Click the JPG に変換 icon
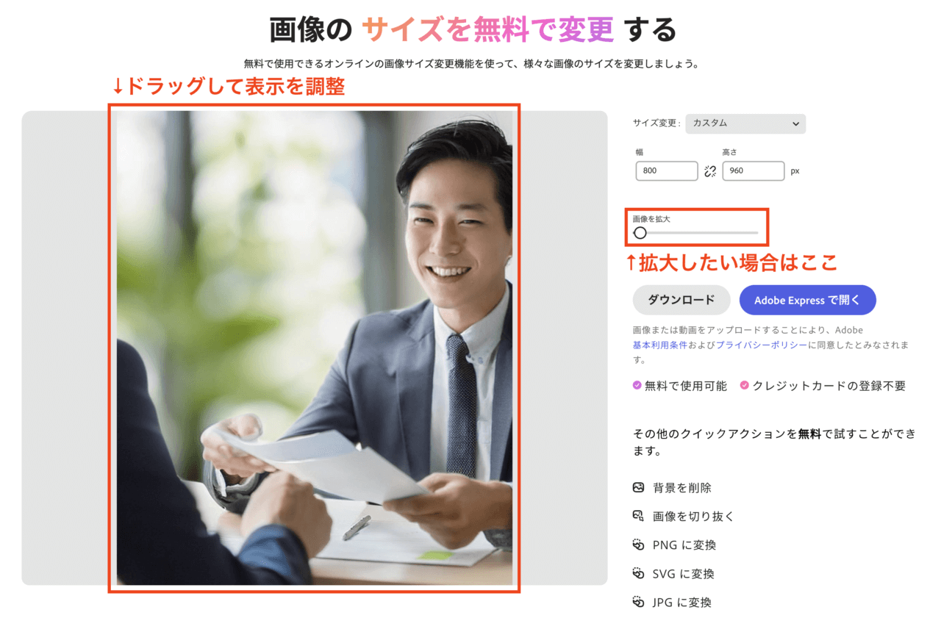This screenshot has width=941, height=632. coord(638,602)
